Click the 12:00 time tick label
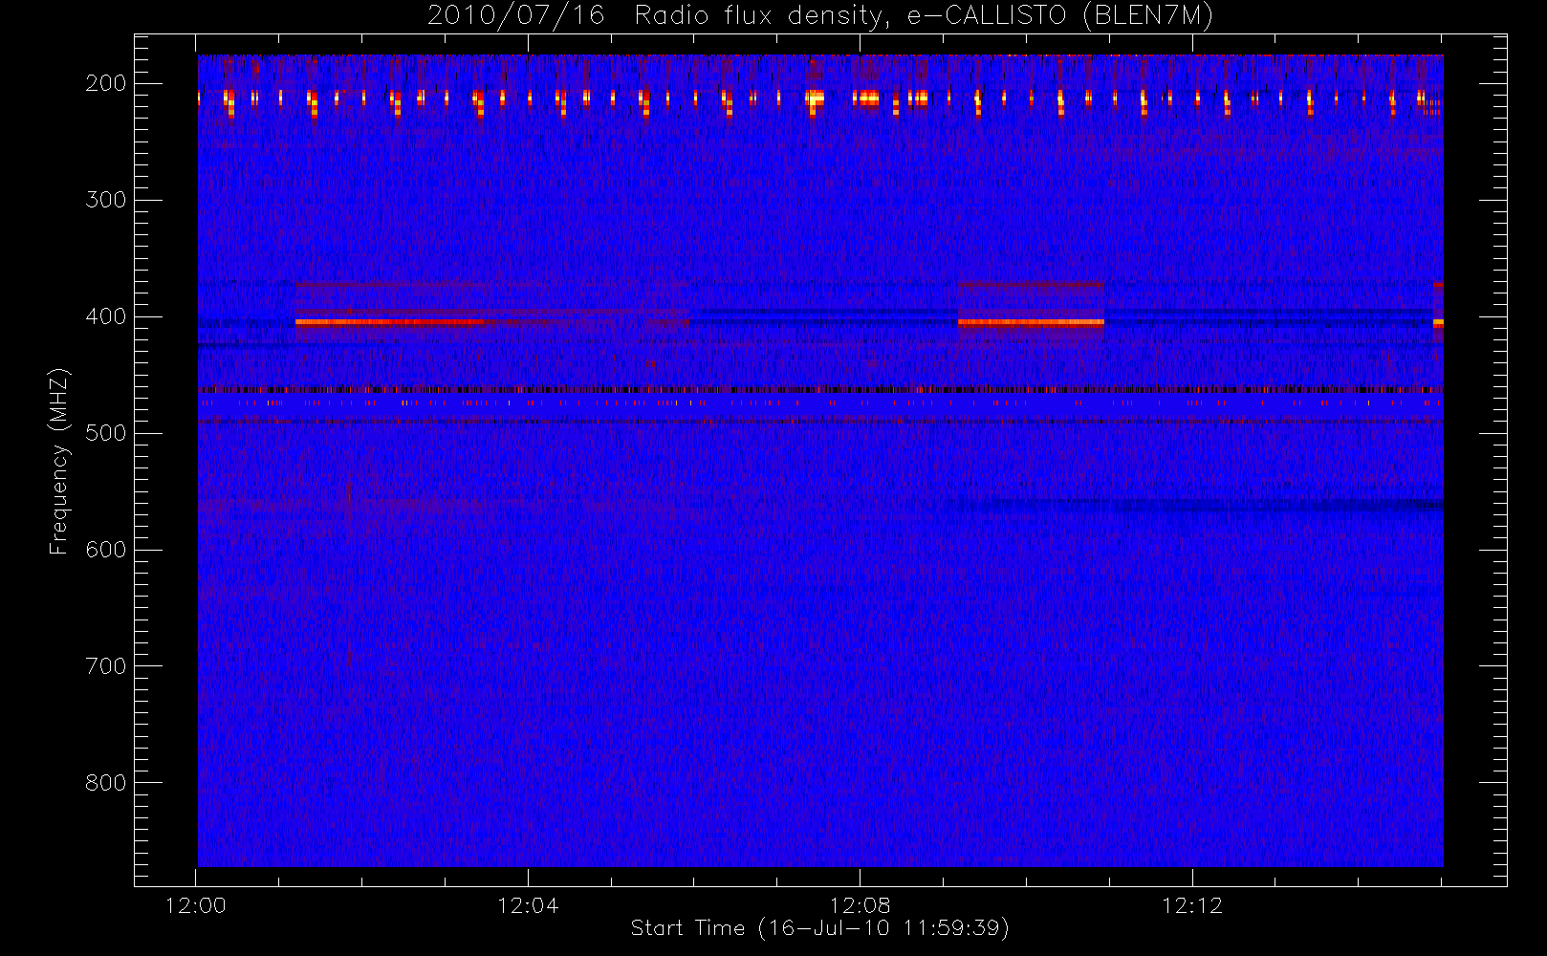Screen dimensions: 1547x956 [196, 905]
